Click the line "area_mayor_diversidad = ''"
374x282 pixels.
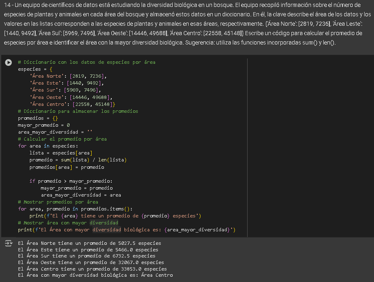tap(55, 132)
